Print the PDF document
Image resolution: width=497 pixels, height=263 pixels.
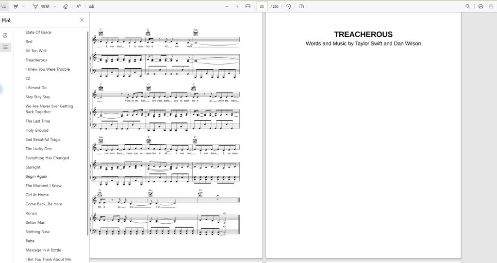(481, 6)
